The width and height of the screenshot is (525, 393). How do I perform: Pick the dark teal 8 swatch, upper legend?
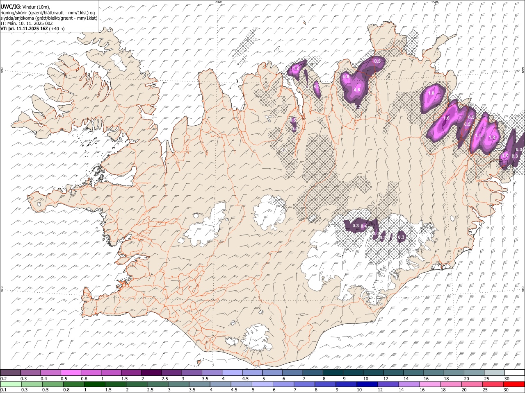click(x=333, y=373)
